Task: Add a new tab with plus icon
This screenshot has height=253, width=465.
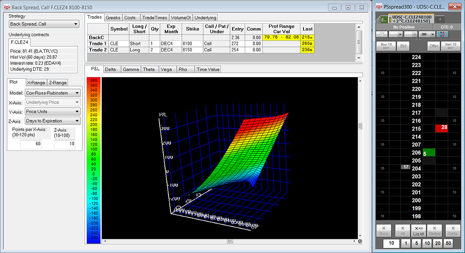Action: (440, 20)
